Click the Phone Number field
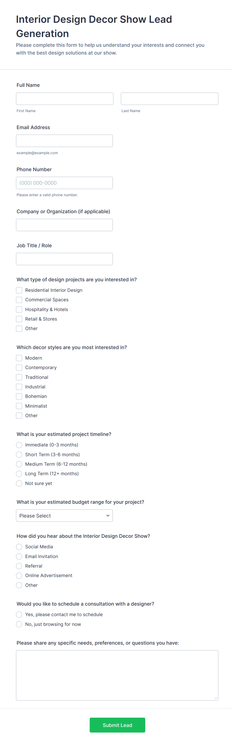Screen dimensions: 232x745 [64, 183]
